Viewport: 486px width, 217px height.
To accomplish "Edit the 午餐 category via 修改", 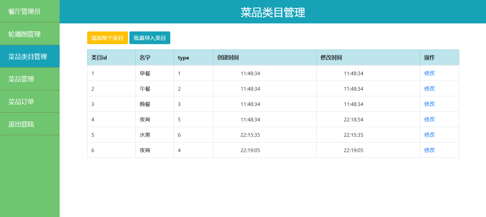I will coord(429,89).
